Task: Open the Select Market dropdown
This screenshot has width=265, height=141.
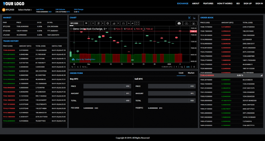Action: [x=25, y=10]
